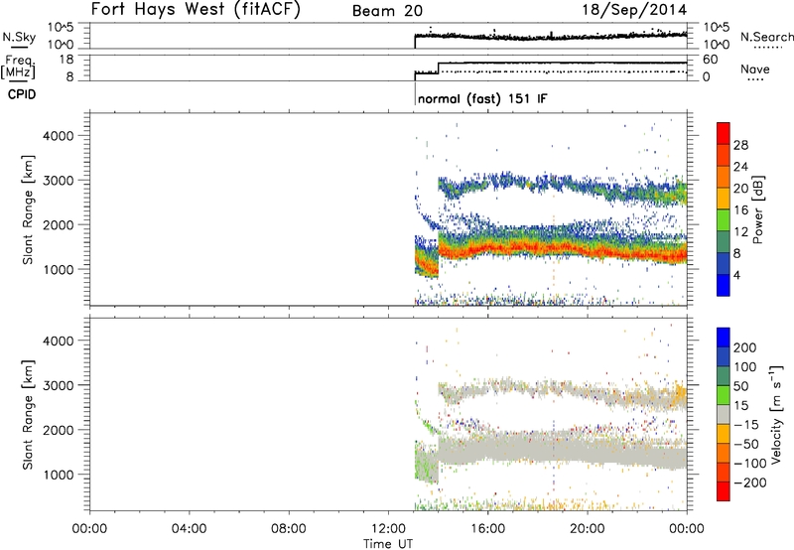Click the -100 label on Velocity colorbar

(x=750, y=463)
